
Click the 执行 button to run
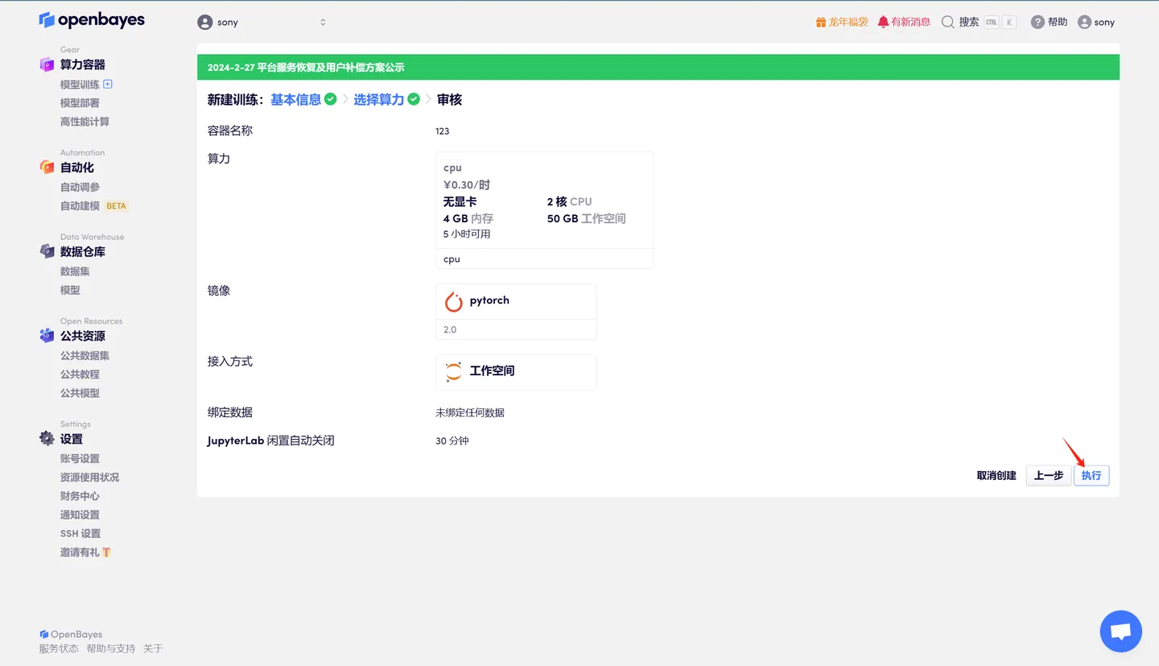click(x=1091, y=475)
